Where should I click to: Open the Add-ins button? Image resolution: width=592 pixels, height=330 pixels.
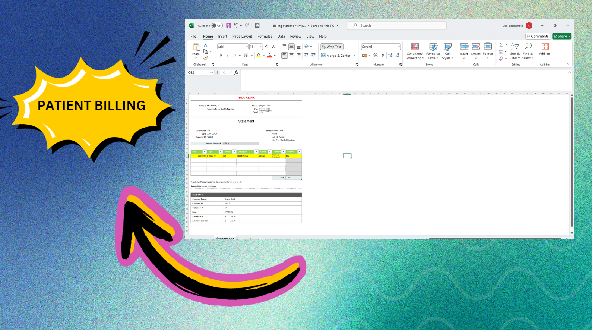tap(545, 49)
